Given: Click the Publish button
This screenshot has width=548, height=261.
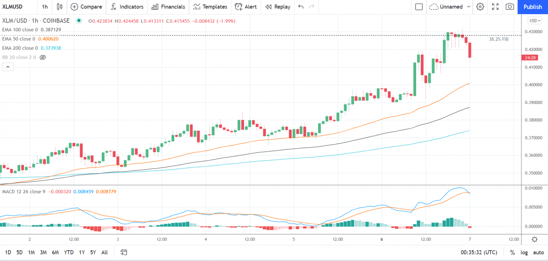Looking at the screenshot, I should [533, 7].
